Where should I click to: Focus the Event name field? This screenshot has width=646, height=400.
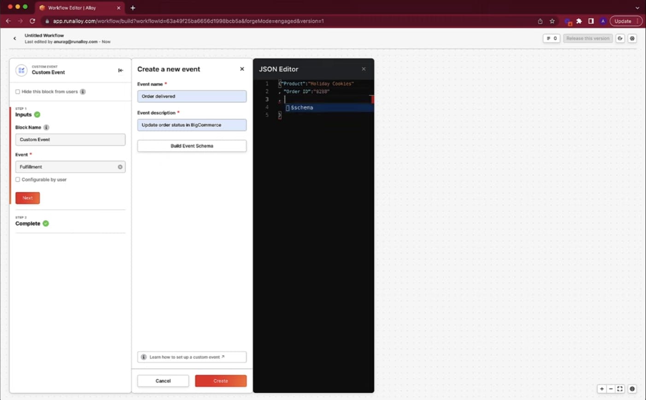192,96
